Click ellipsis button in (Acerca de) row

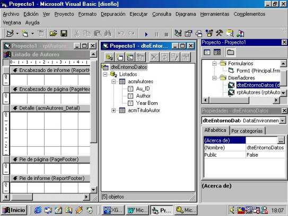[x=281, y=140]
